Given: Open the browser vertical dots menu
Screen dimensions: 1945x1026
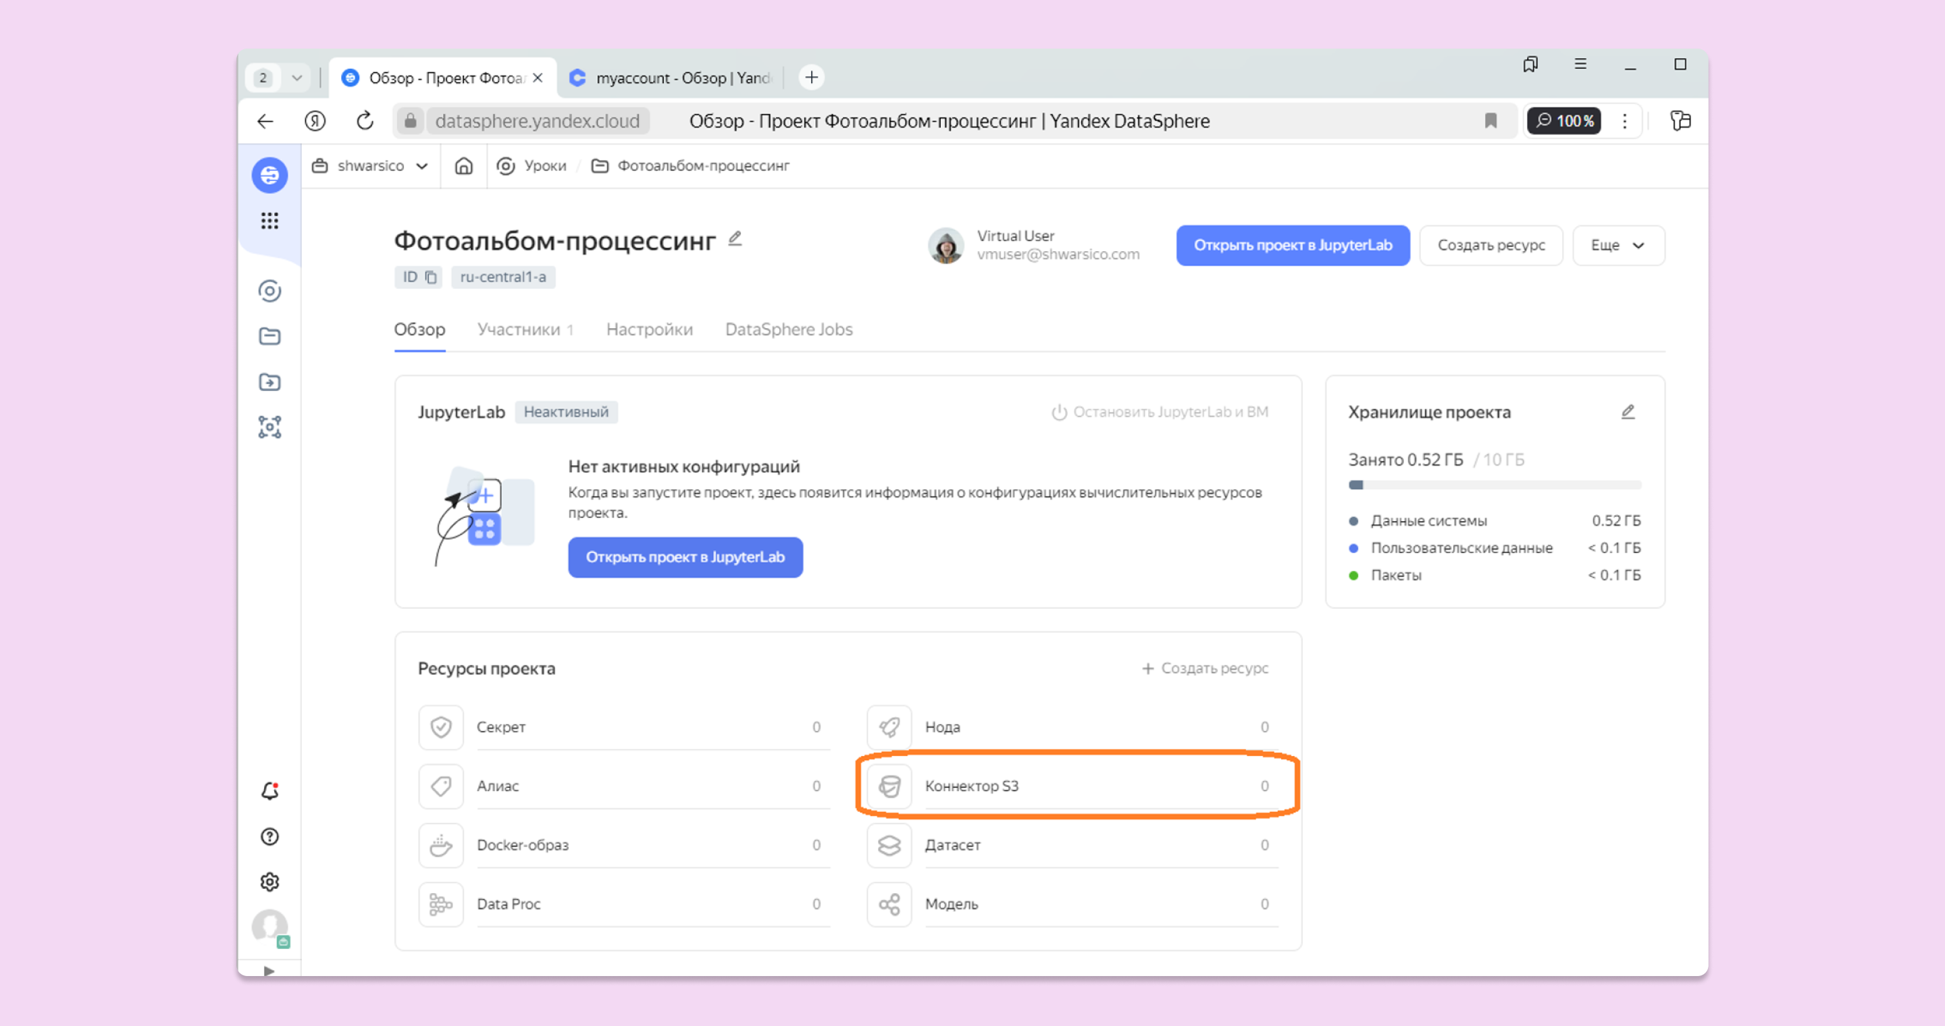Looking at the screenshot, I should 1625,121.
